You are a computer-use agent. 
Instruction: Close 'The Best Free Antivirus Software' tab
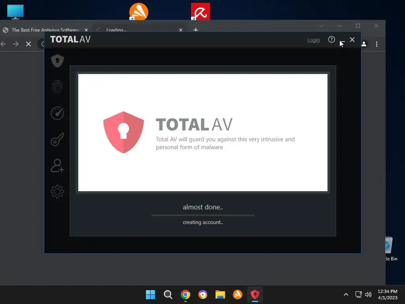[86, 30]
